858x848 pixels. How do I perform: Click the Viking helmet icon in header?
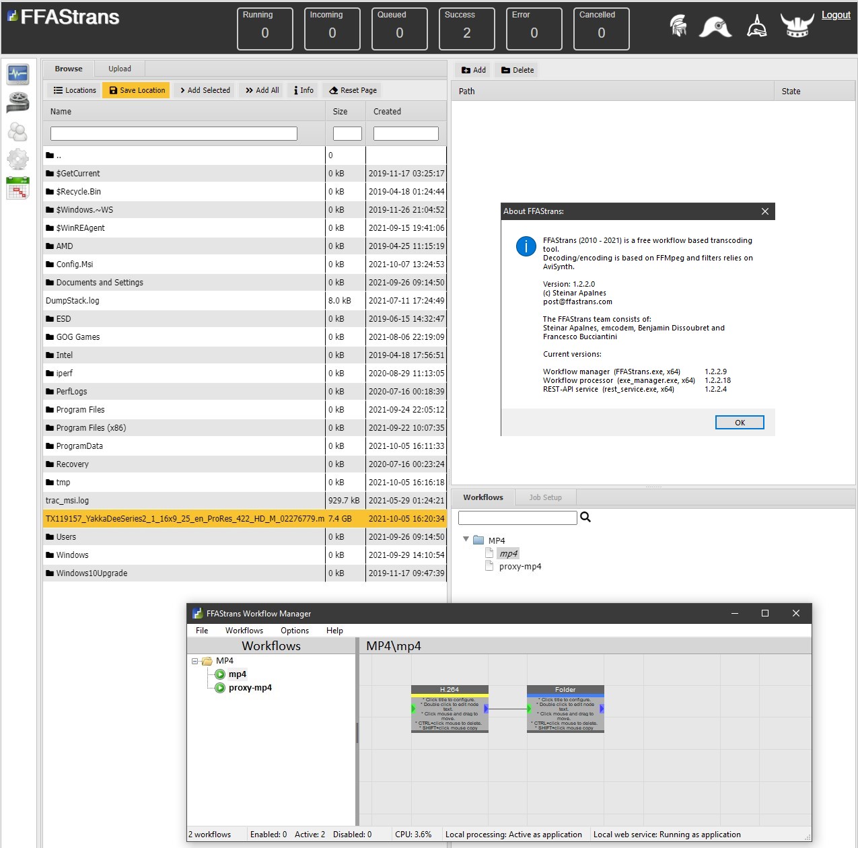(797, 26)
